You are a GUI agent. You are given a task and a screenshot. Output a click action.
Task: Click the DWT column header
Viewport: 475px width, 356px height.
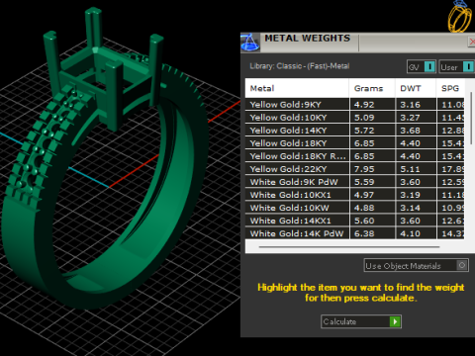[416, 88]
